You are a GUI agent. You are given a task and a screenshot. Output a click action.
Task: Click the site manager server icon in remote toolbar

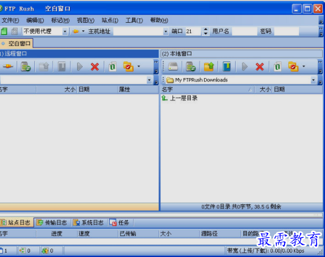[x=26, y=66]
